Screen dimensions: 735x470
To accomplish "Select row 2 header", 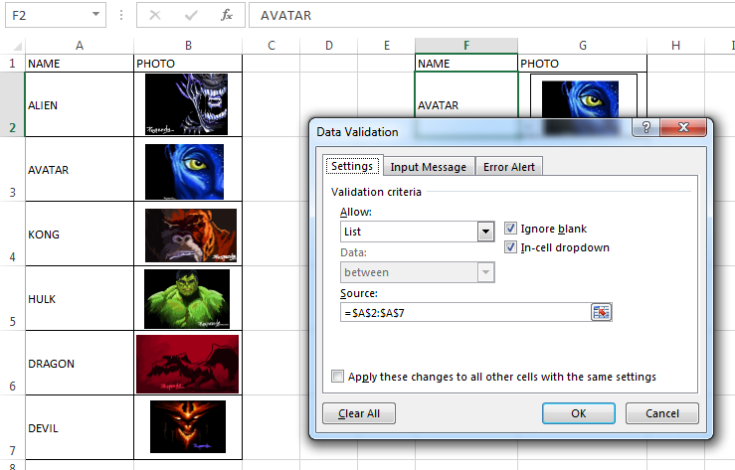I will [x=12, y=104].
